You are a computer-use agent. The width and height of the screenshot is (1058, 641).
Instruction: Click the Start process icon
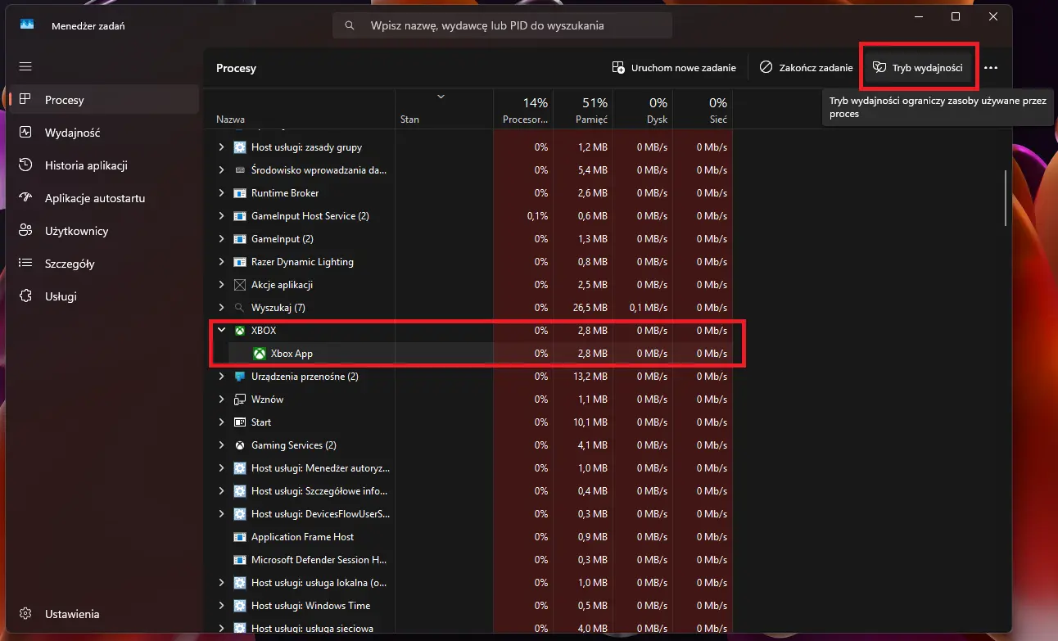coord(240,422)
